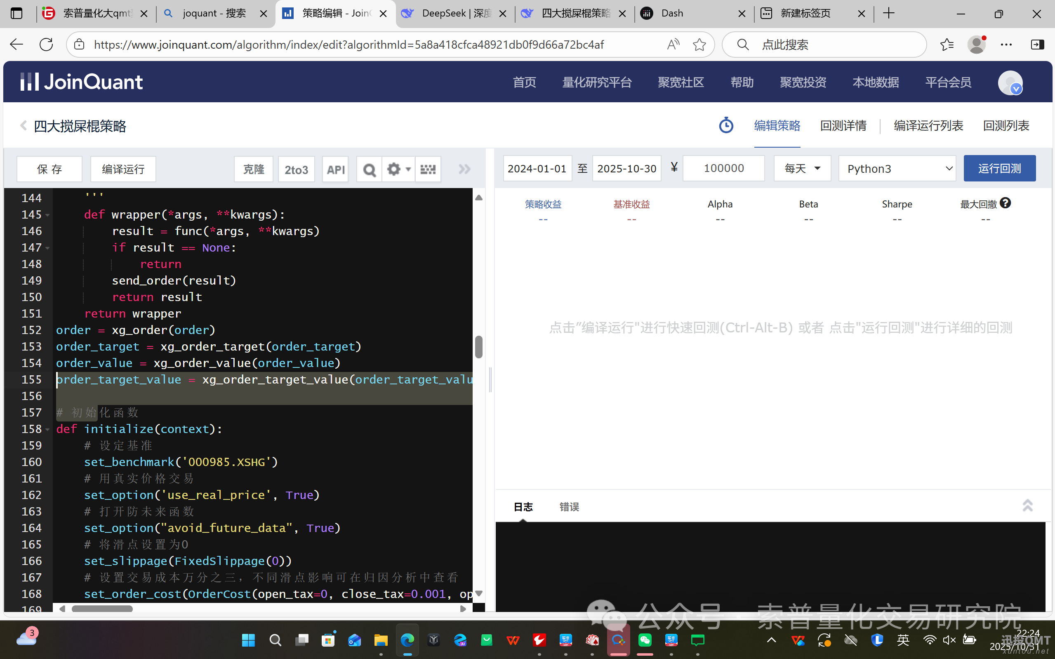
Task: Click the 编译运行 button
Action: point(123,169)
